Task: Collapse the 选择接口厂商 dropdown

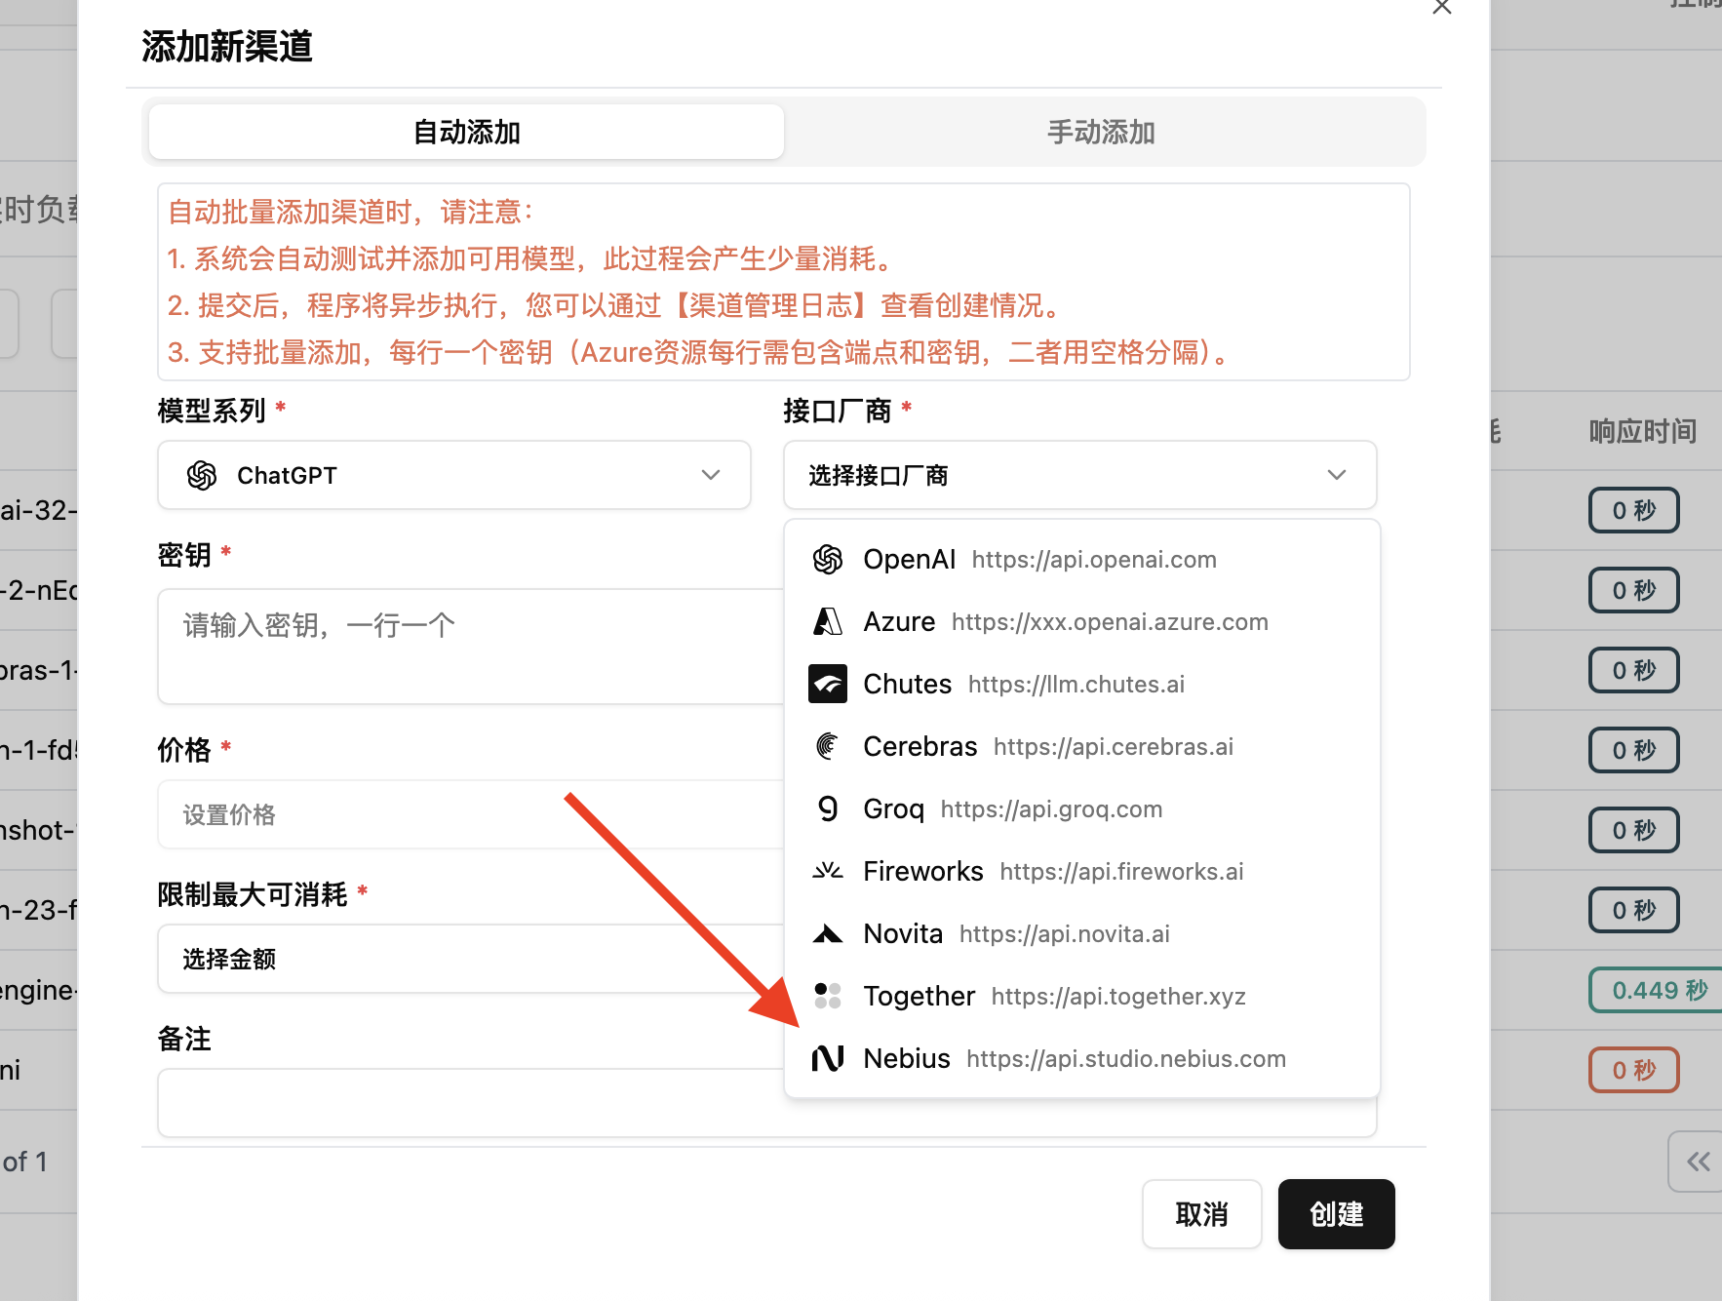Action: 1079,476
